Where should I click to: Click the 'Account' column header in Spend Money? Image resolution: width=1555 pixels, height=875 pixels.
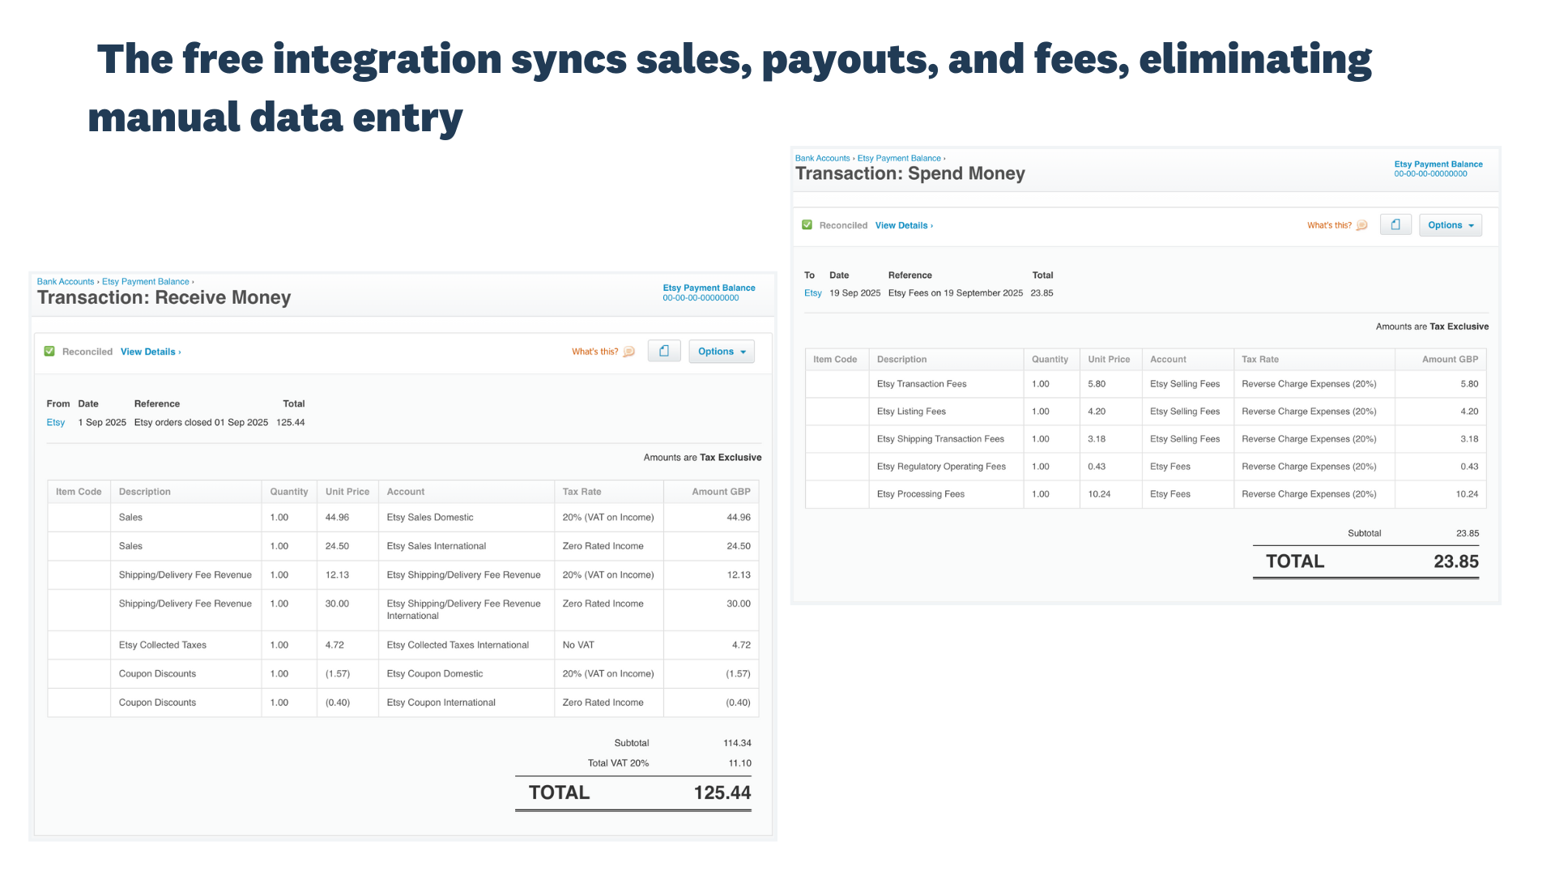pyautogui.click(x=1187, y=360)
